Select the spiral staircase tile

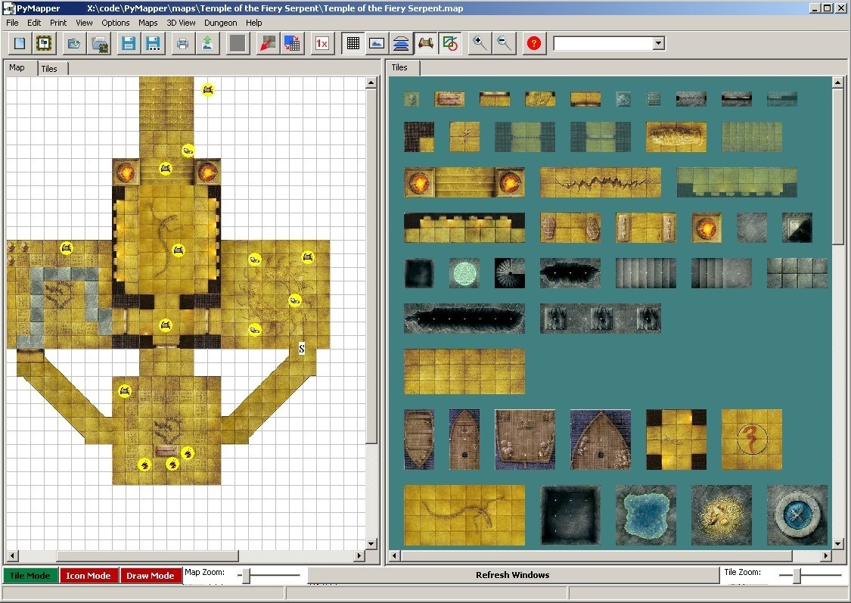(x=510, y=273)
